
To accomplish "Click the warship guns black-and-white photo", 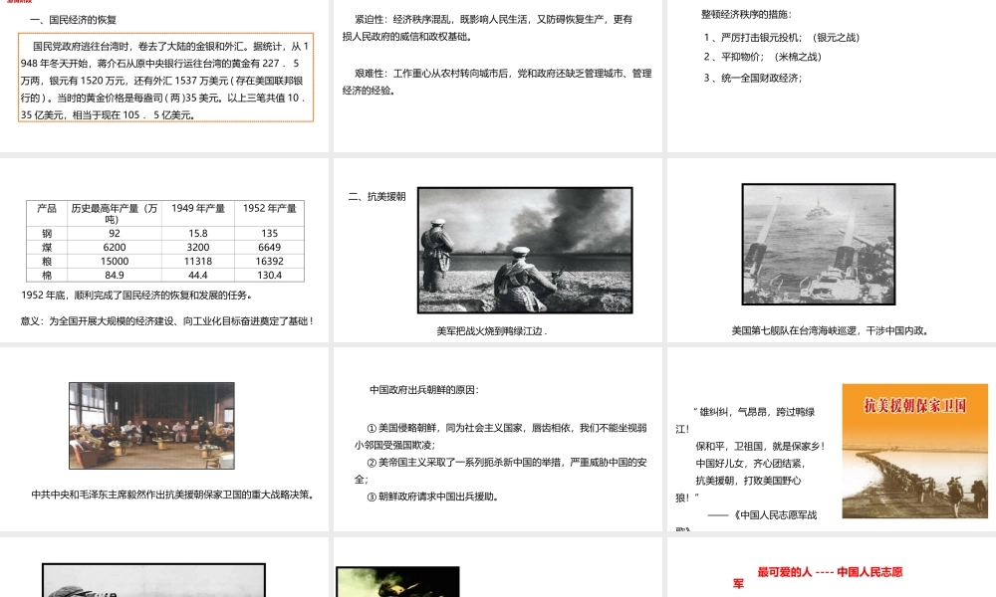I will point(819,244).
